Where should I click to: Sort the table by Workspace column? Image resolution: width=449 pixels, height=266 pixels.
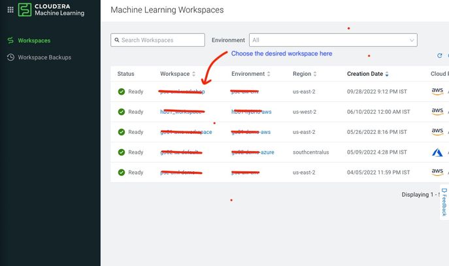coord(178,74)
